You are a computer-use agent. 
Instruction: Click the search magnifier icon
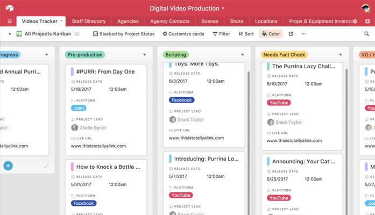(366, 34)
